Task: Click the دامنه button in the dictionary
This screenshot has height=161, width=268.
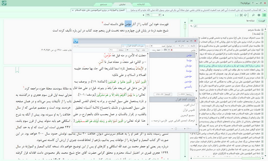Action: (x=193, y=46)
